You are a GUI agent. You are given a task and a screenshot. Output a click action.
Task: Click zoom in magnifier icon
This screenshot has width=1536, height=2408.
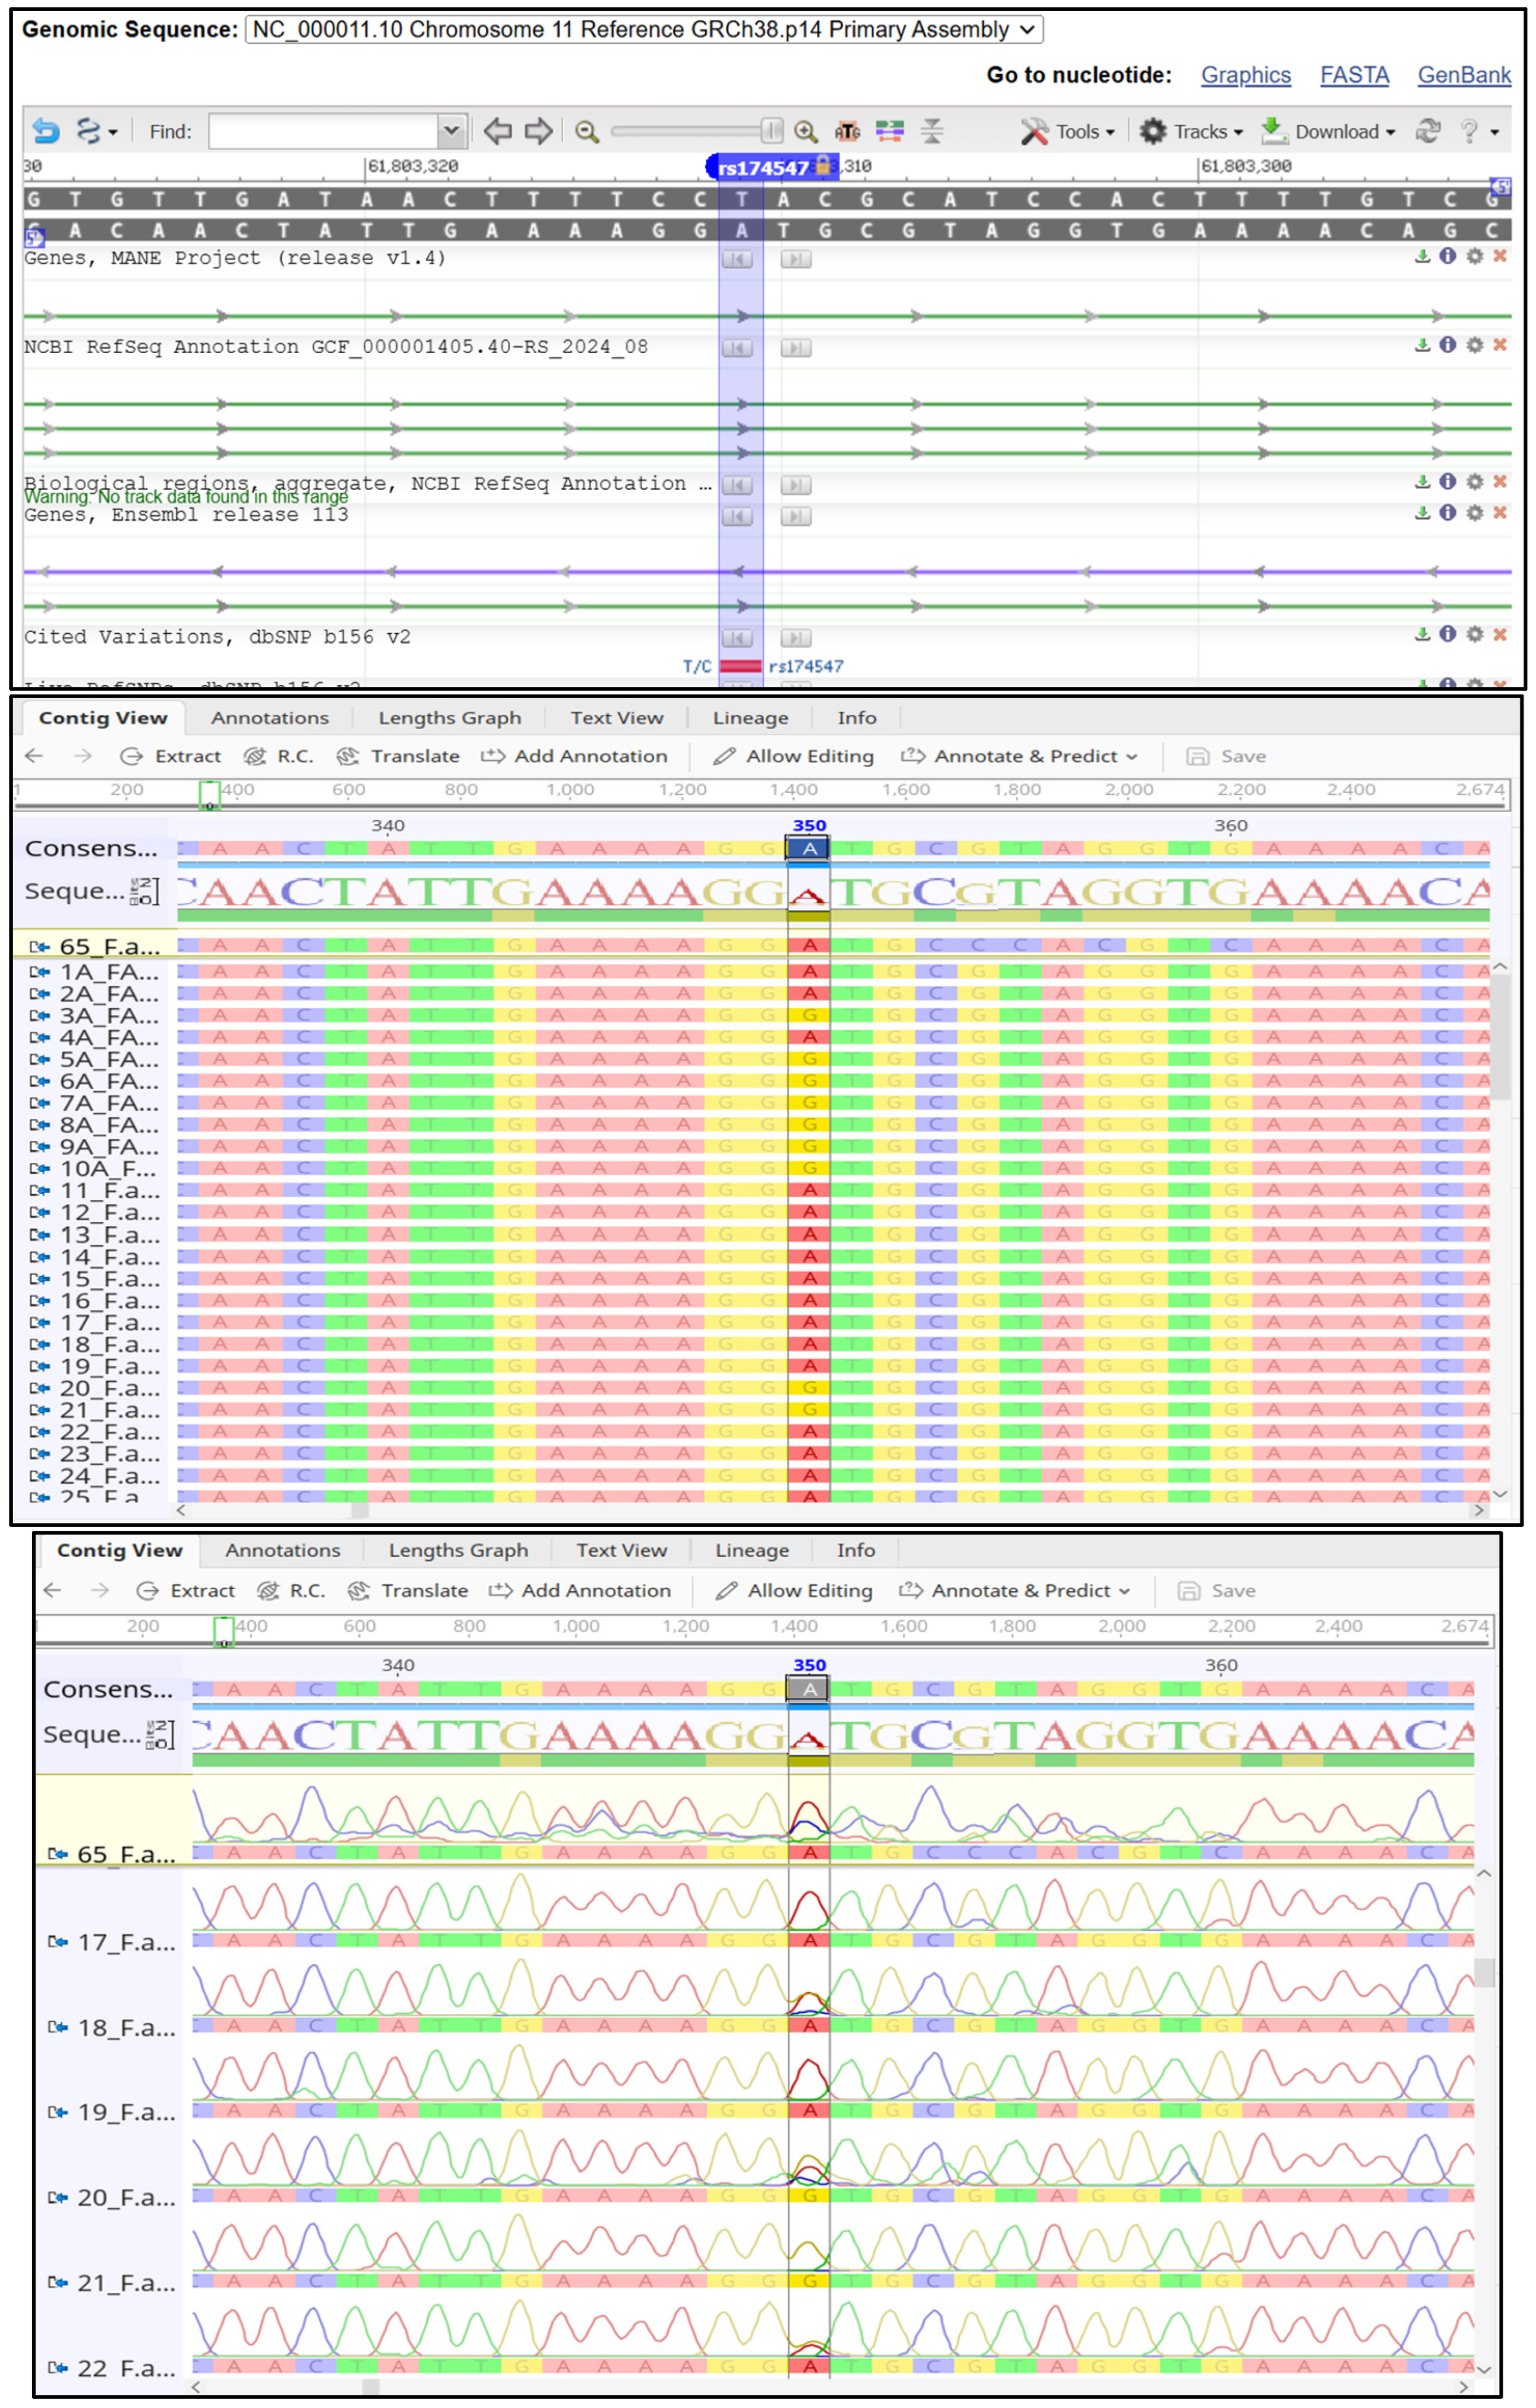pyautogui.click(x=805, y=131)
